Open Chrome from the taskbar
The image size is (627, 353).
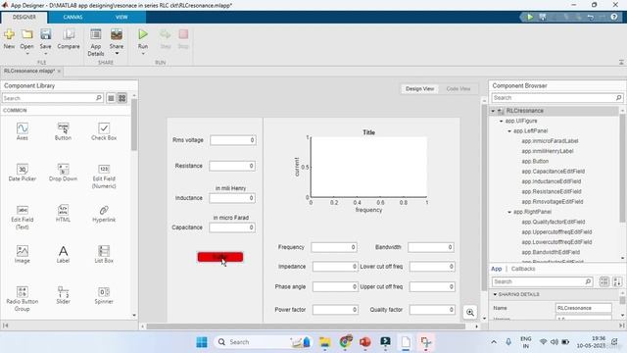point(346,342)
